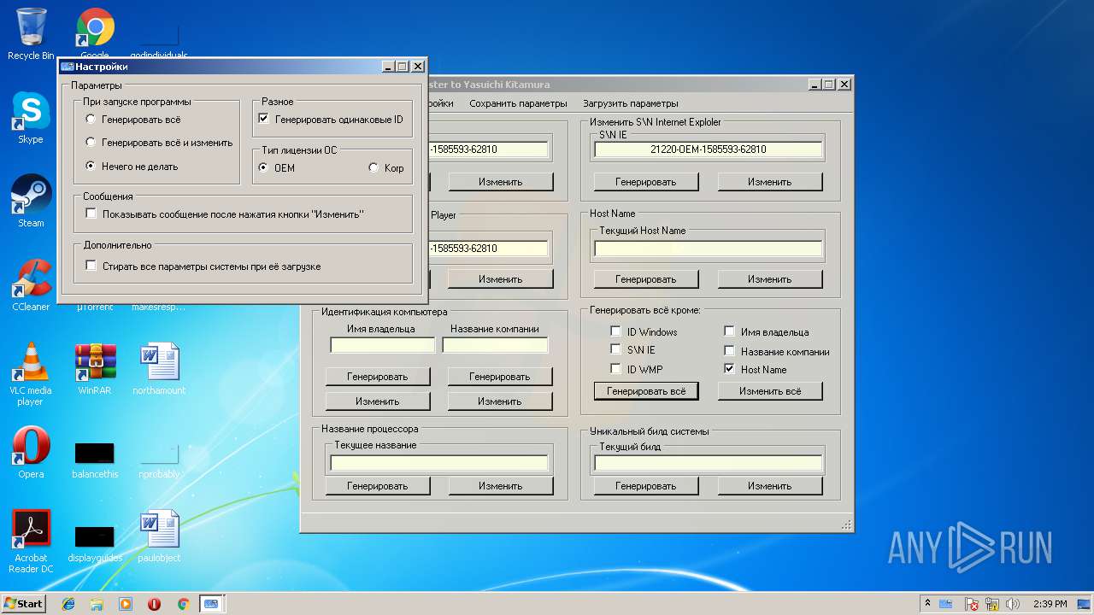Open the Action Center flag icon
This screenshot has width=1094, height=615.
972,604
